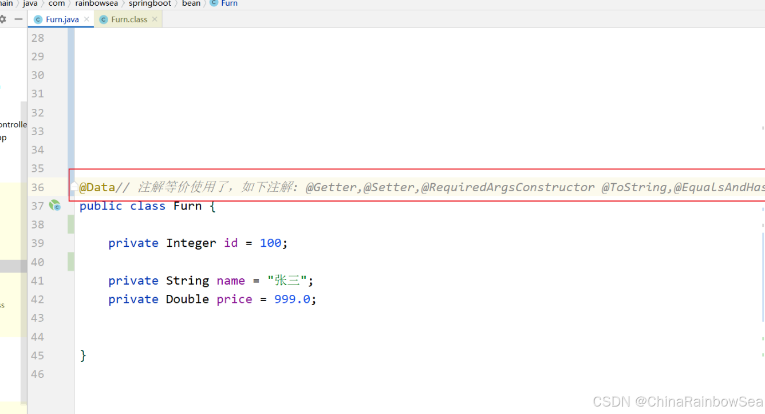This screenshot has height=414, width=765.
Task: Click the class icon beside the Furn breadcrumb
Action: tap(214, 3)
